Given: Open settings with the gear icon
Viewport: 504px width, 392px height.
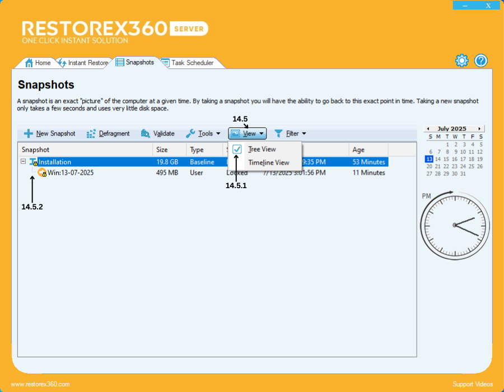Looking at the screenshot, I should point(461,60).
